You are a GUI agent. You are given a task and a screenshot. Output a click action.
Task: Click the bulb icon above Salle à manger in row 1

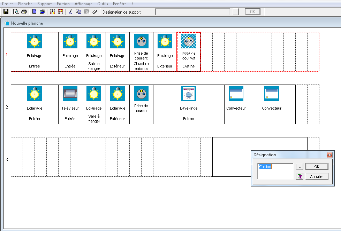[x=94, y=41]
